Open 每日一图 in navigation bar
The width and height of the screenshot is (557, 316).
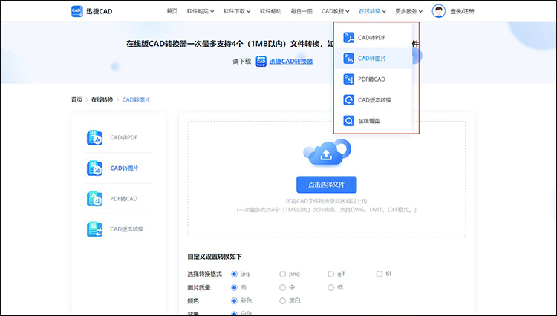302,11
